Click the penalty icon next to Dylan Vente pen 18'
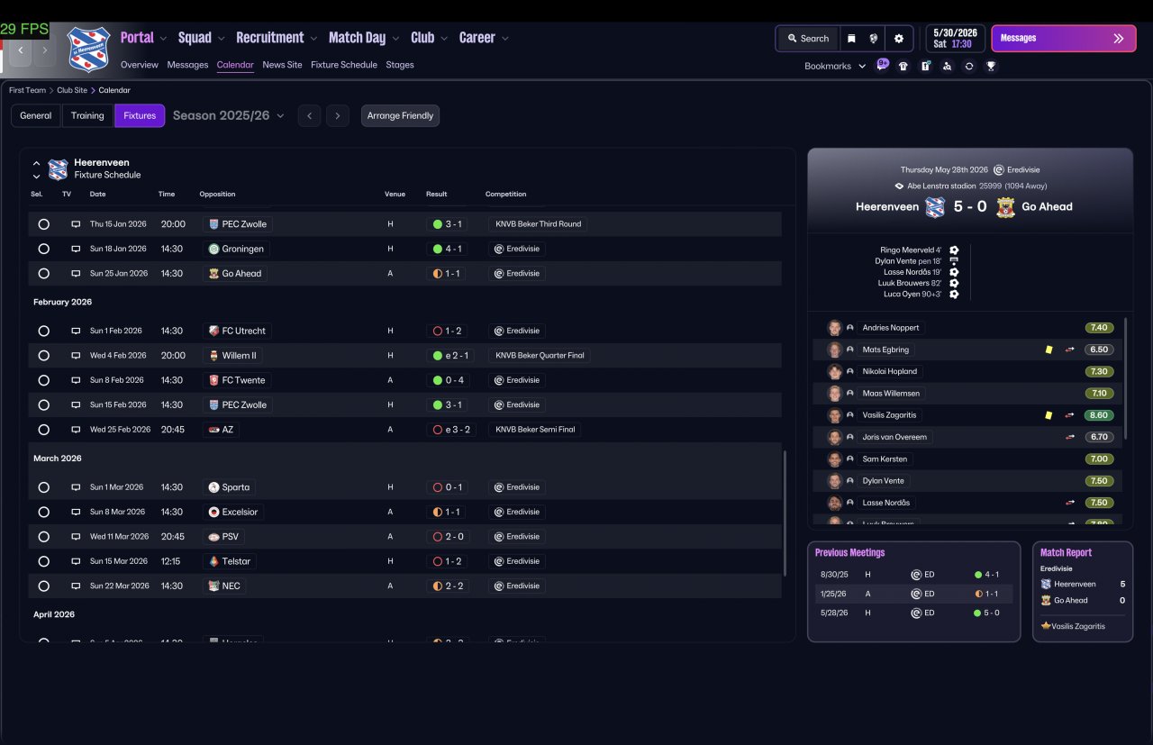The width and height of the screenshot is (1153, 745). (x=954, y=261)
